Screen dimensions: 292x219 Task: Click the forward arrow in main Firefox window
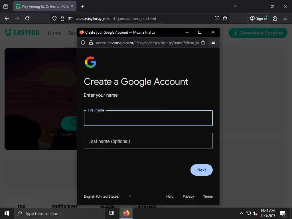pos(17,18)
